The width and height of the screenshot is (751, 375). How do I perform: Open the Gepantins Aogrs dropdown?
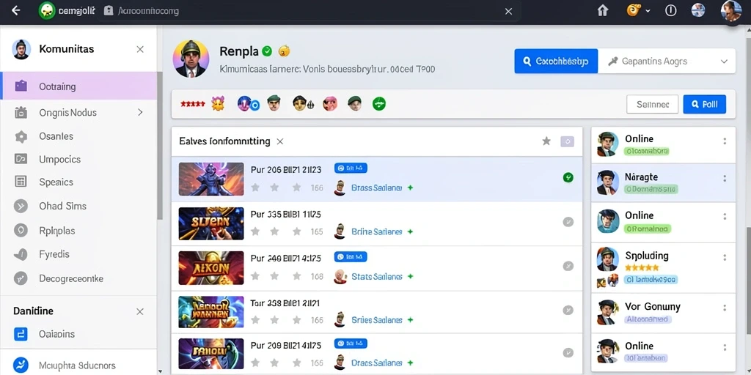tap(667, 62)
